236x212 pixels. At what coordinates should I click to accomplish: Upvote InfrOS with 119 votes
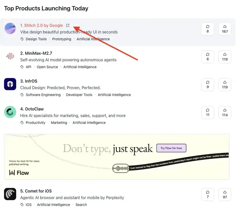point(225,85)
